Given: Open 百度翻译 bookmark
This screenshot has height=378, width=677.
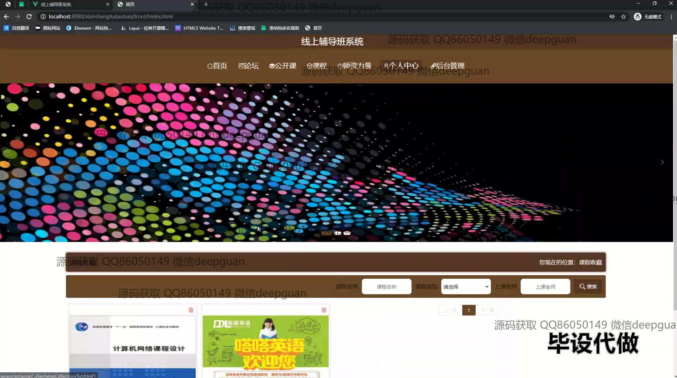Looking at the screenshot, I should coord(17,28).
